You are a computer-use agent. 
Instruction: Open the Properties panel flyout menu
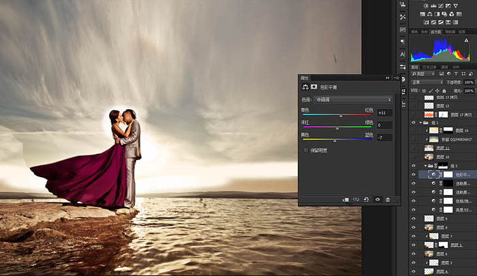click(x=396, y=78)
